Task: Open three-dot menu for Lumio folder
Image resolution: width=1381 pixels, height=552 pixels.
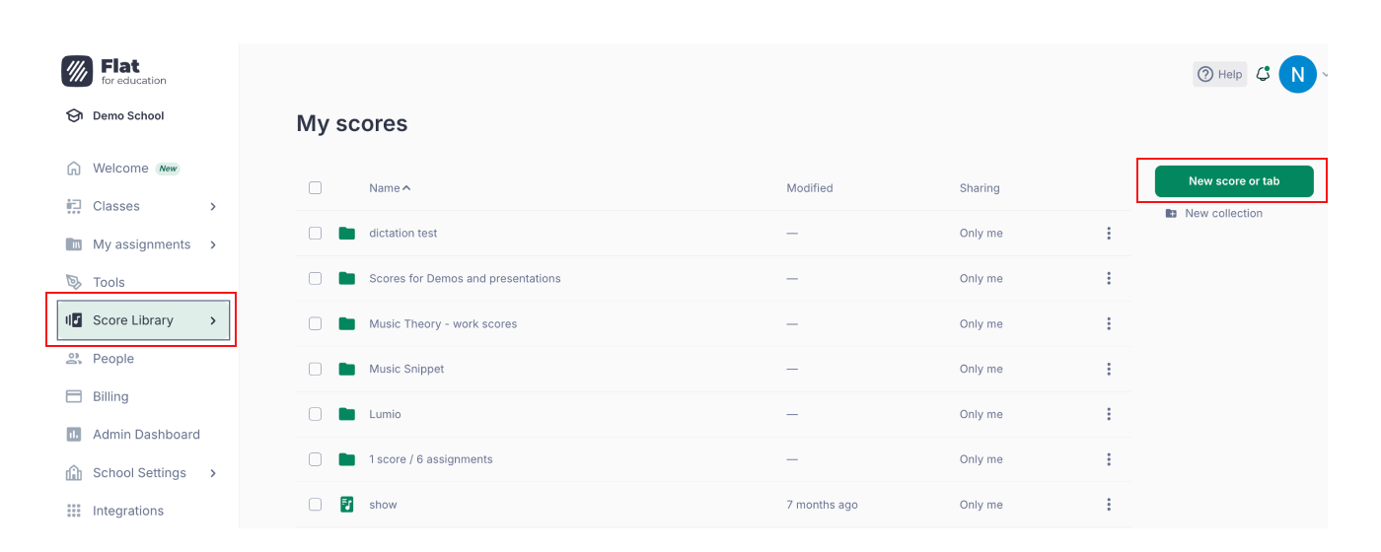Action: 1109,414
